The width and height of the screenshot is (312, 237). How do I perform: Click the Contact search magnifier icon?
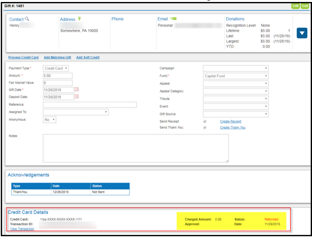point(27,19)
